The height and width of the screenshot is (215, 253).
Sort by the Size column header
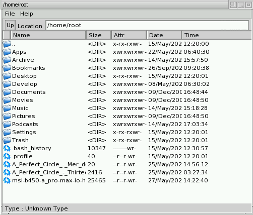point(99,35)
